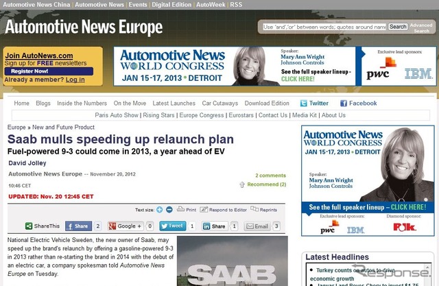Click the Print icon link
This screenshot has height=286, width=439.
pos(187,209)
